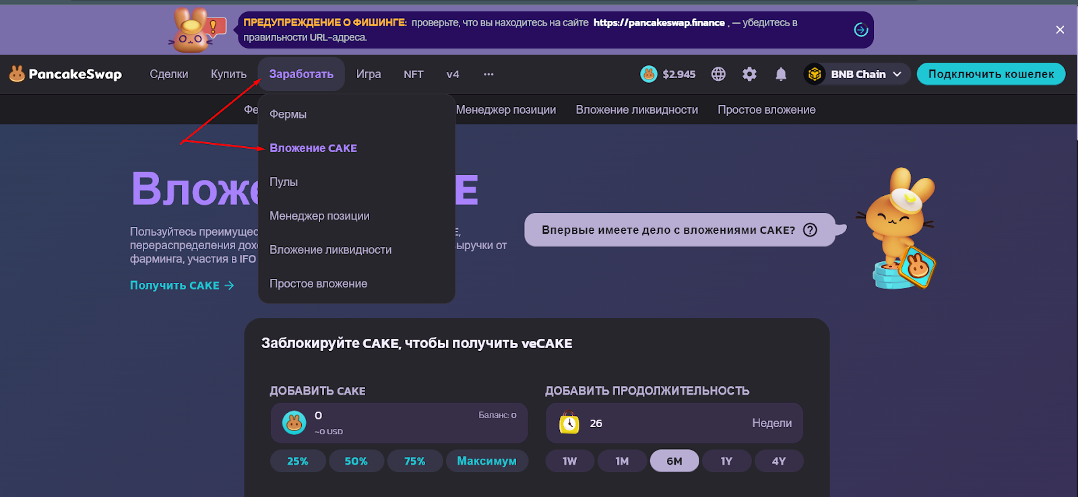Viewport: 1078px width, 497px height.
Task: Click the arrow next to Получить CAKE
Action: pyautogui.click(x=229, y=286)
